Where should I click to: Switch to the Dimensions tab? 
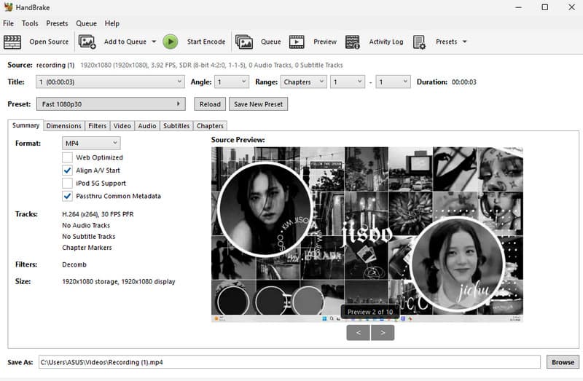pyautogui.click(x=63, y=125)
